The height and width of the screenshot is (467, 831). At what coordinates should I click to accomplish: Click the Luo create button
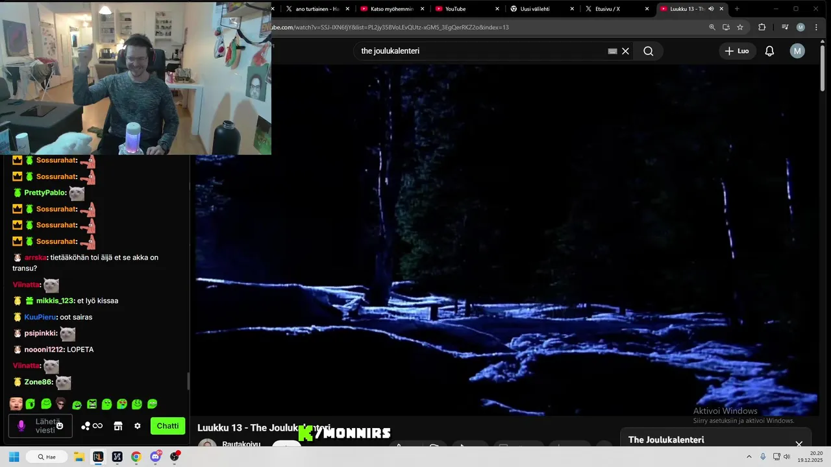tap(738, 51)
